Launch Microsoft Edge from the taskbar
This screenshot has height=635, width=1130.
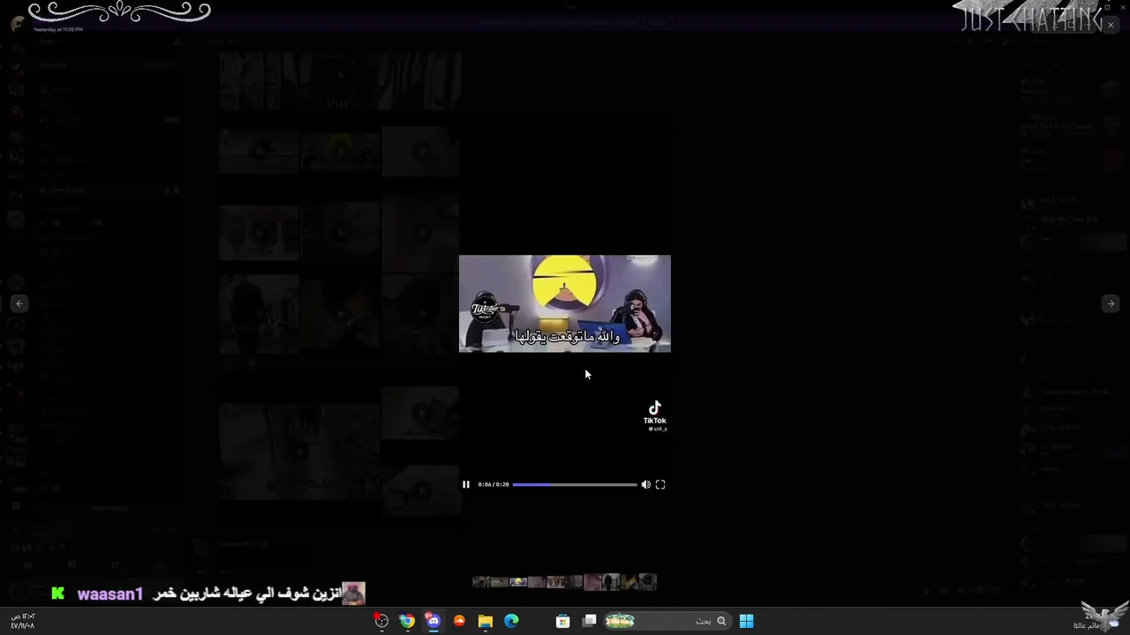pos(511,621)
